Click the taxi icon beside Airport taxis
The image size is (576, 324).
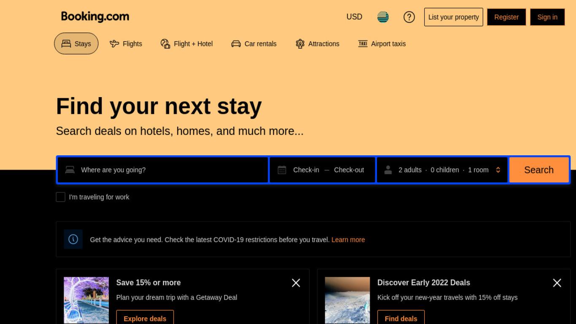tap(363, 43)
